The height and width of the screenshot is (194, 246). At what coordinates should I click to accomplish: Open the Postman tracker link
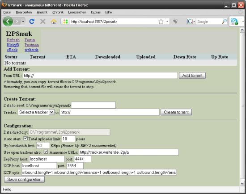pyautogui.click(x=32, y=45)
